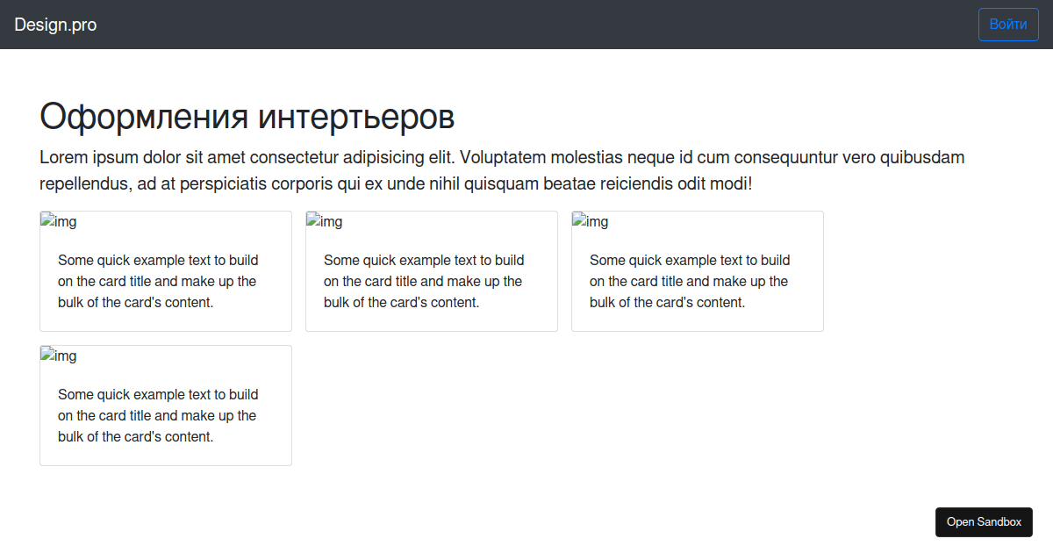Click the broken image icon on the third card

click(590, 221)
